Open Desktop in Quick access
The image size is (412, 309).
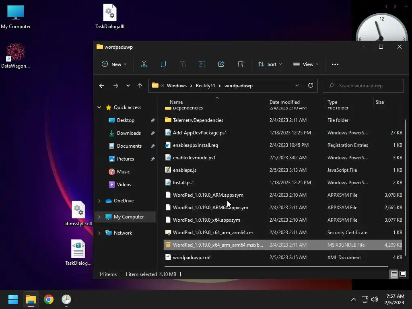pyautogui.click(x=126, y=120)
